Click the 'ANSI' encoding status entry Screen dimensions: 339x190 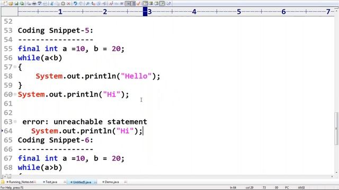tap(301, 188)
